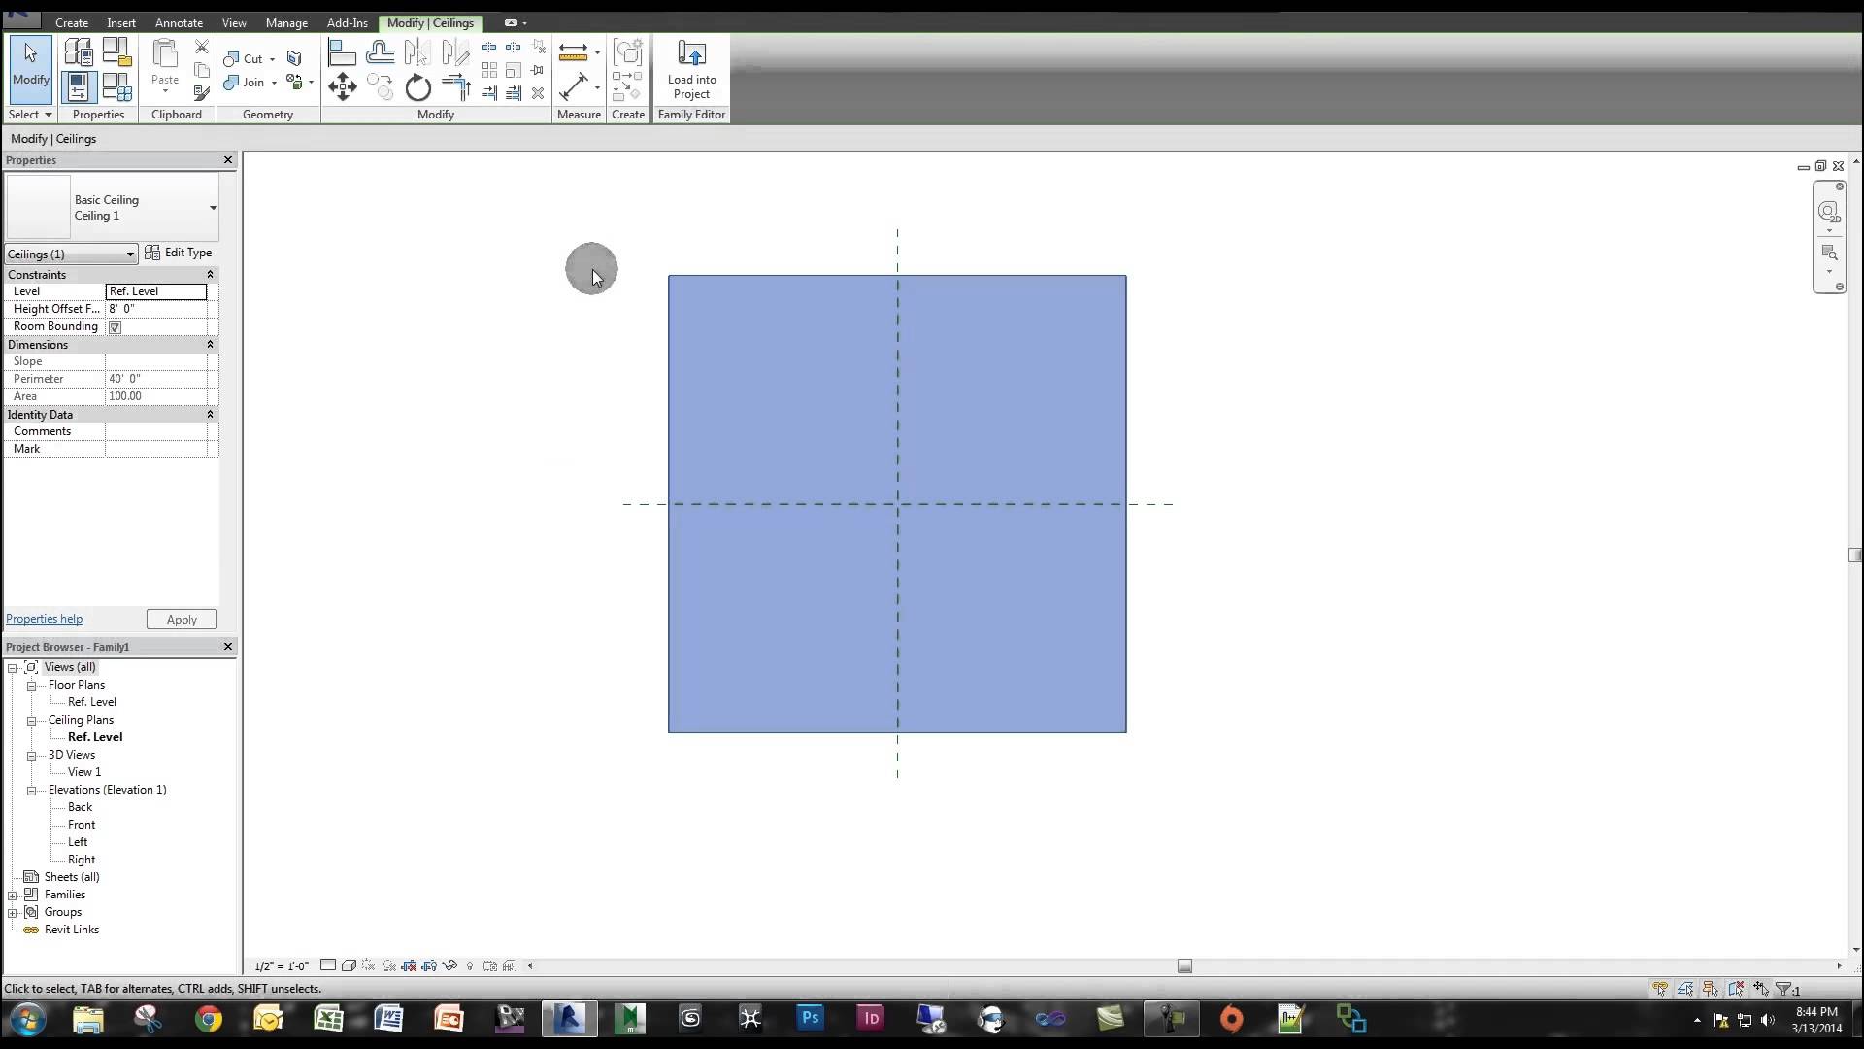Screen dimensions: 1864x1049
Task: Click Family Category and Parameters icon
Action: pyautogui.click(x=117, y=51)
